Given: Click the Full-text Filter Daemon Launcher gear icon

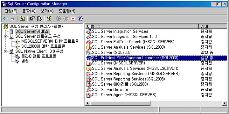Looking at the screenshot, I should [89, 58].
